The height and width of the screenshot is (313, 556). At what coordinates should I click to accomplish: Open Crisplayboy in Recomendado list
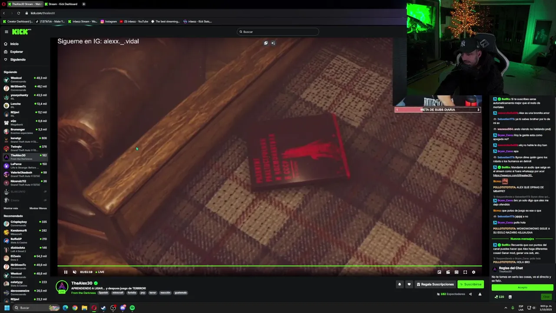[x=25, y=223]
